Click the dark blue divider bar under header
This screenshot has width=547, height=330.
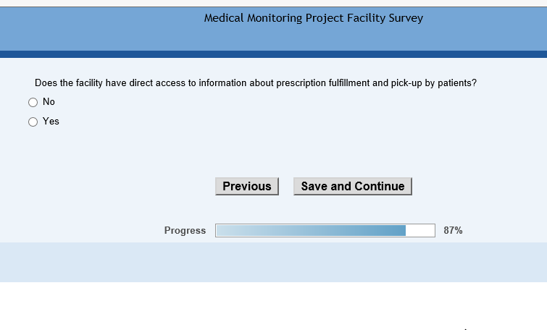click(x=273, y=54)
